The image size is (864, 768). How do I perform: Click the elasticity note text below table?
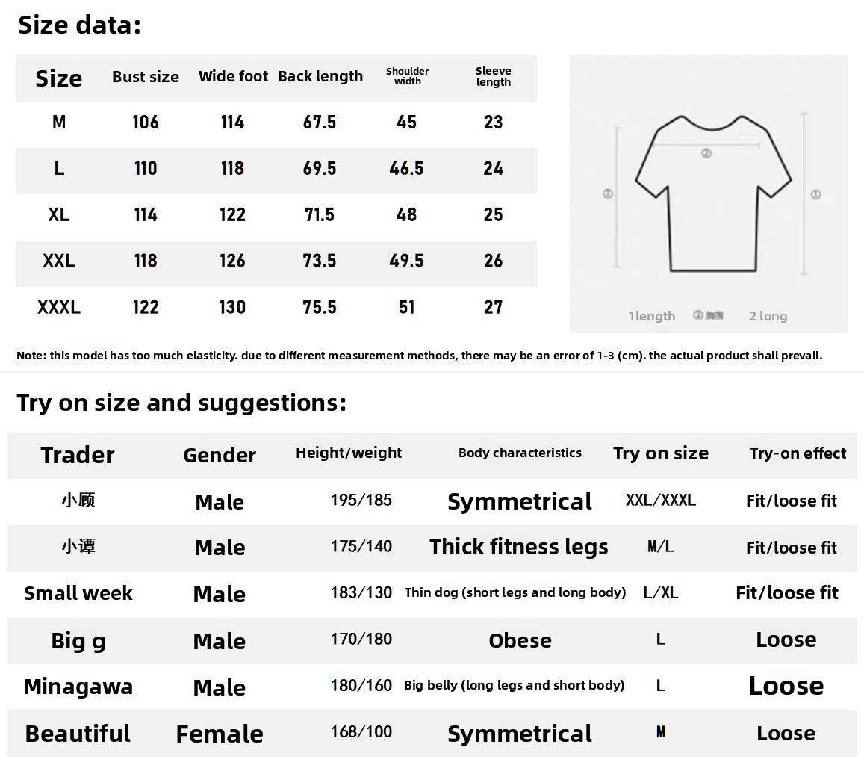click(419, 356)
